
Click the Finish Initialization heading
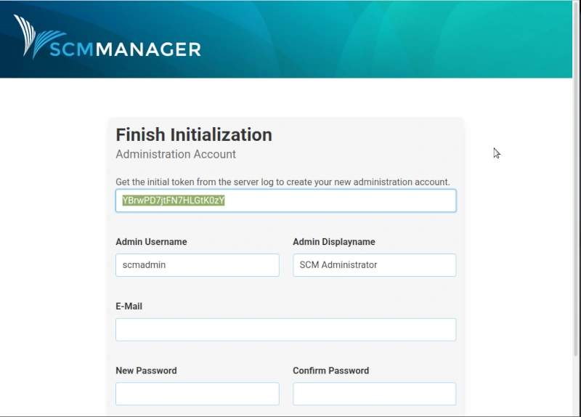[x=194, y=134]
